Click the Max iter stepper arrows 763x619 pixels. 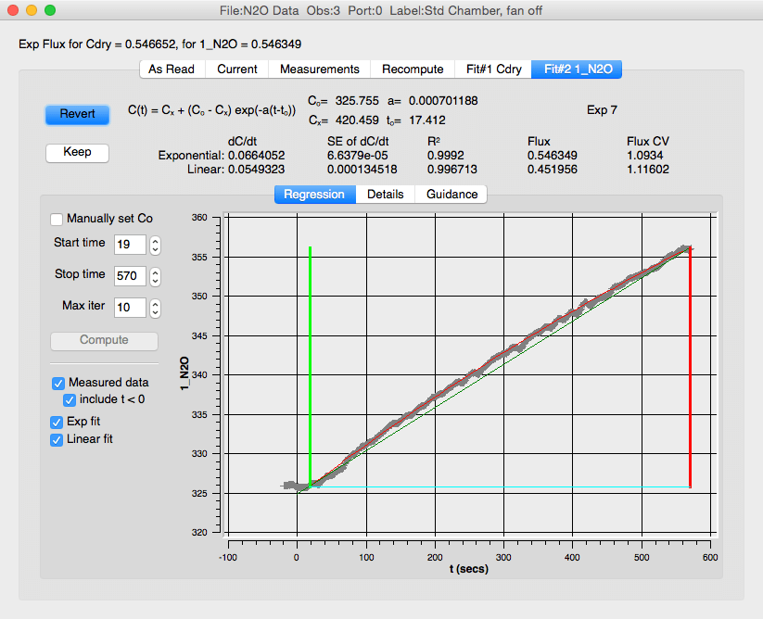[156, 308]
